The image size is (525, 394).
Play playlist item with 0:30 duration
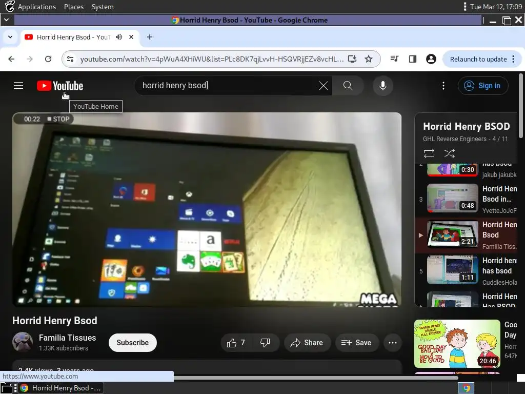pyautogui.click(x=453, y=169)
